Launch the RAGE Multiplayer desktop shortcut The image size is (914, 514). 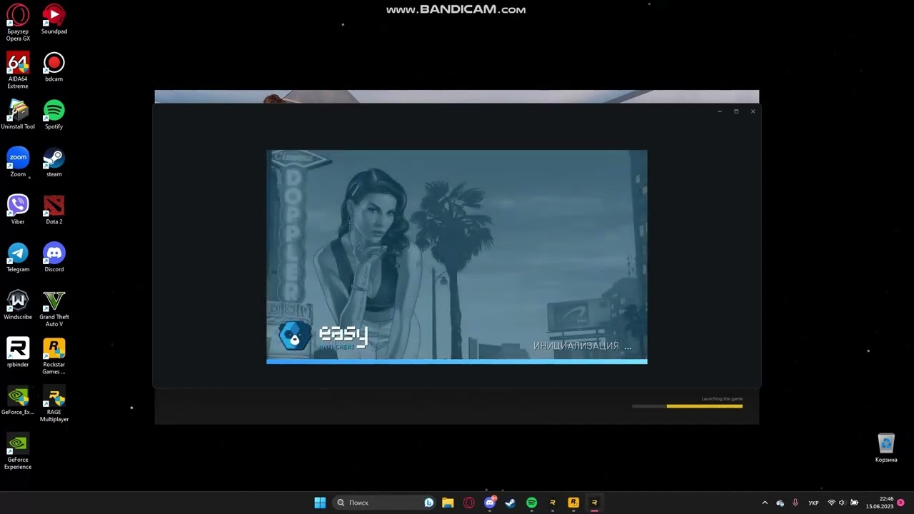(54, 403)
